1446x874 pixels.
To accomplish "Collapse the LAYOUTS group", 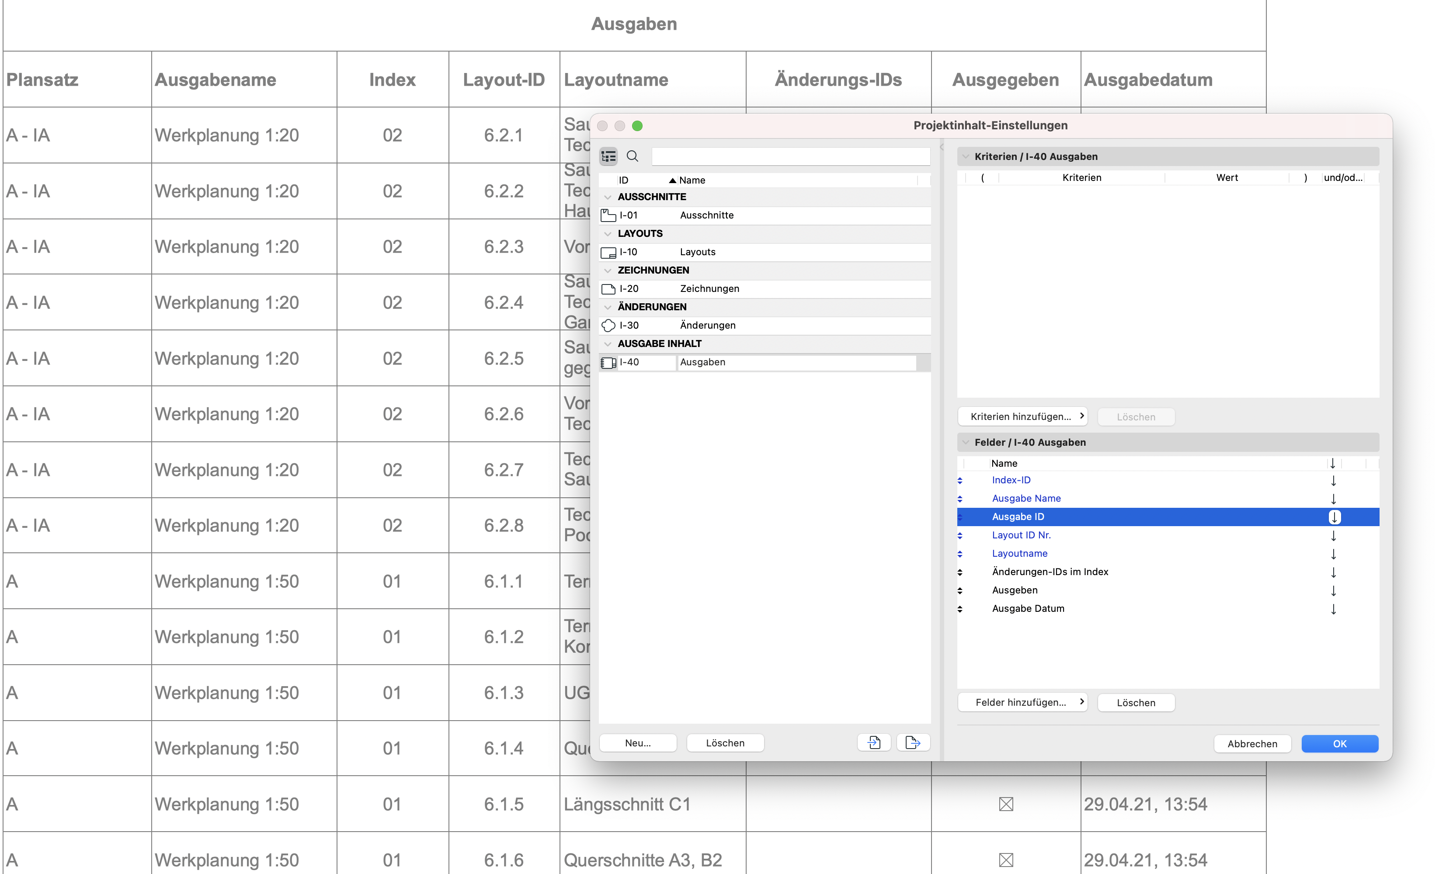I will 608,233.
